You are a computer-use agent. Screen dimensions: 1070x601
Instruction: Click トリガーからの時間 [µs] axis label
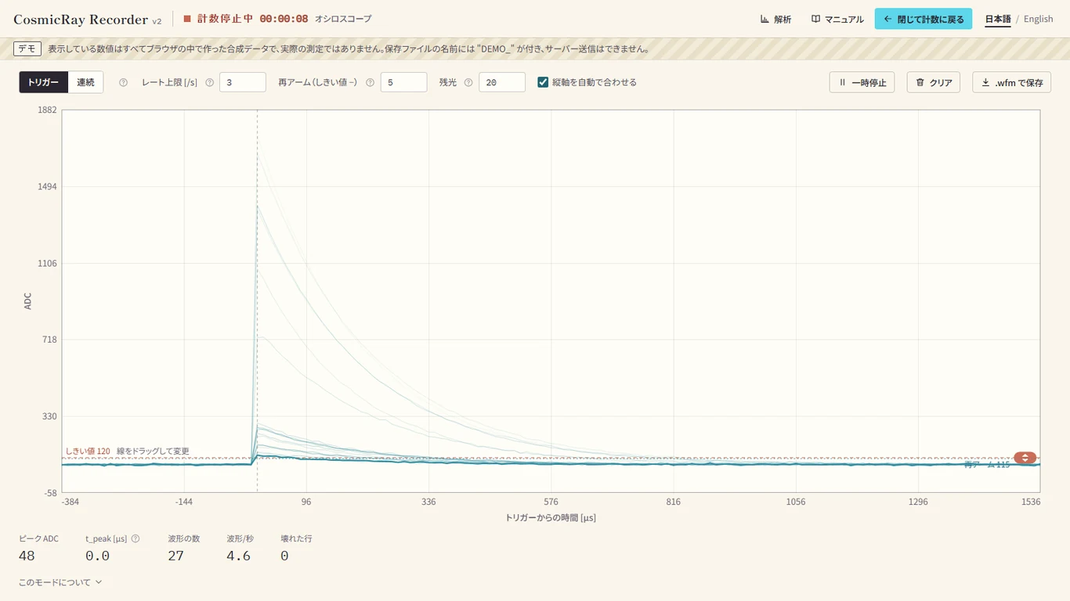(x=551, y=517)
